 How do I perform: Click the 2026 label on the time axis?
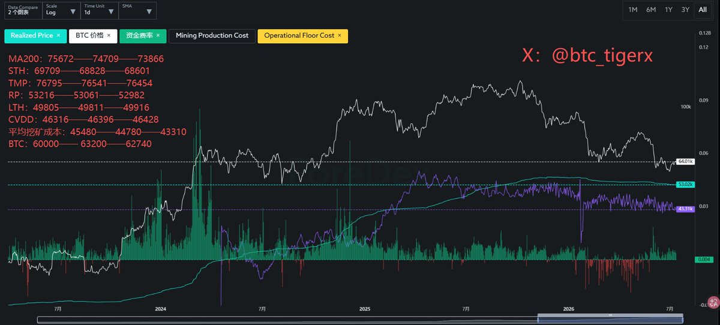569,308
